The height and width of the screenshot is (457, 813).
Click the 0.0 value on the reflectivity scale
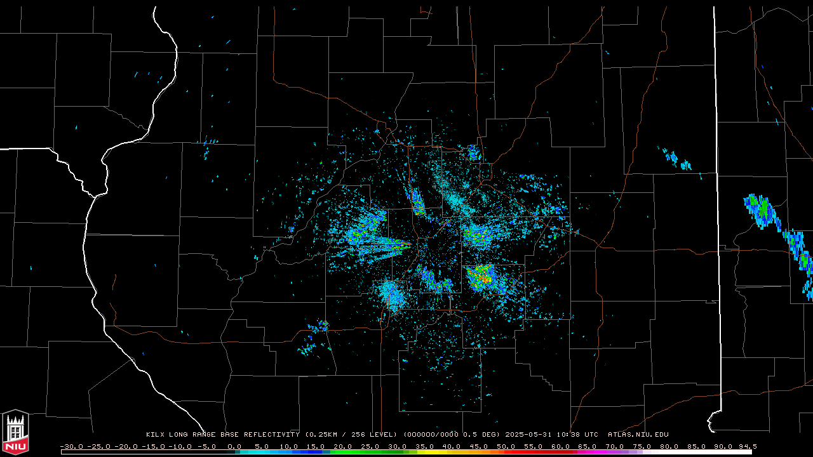234,446
